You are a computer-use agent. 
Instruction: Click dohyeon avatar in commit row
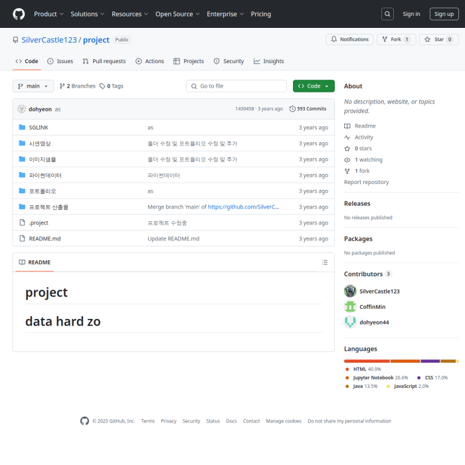coord(22,109)
